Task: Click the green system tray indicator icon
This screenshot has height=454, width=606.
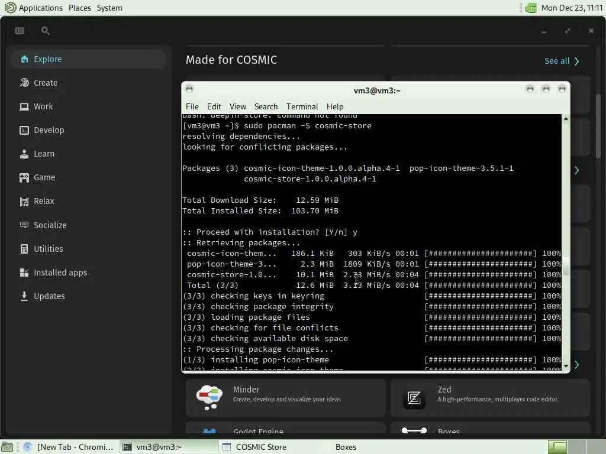Action: coord(531,8)
